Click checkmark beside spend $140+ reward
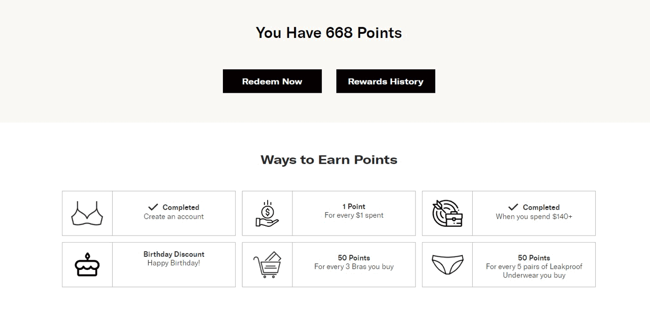The image size is (650, 313). point(513,207)
